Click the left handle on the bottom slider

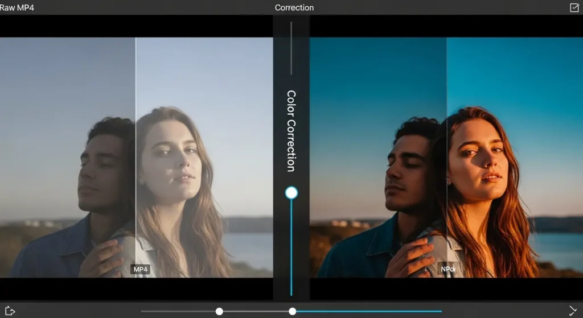[x=219, y=311]
